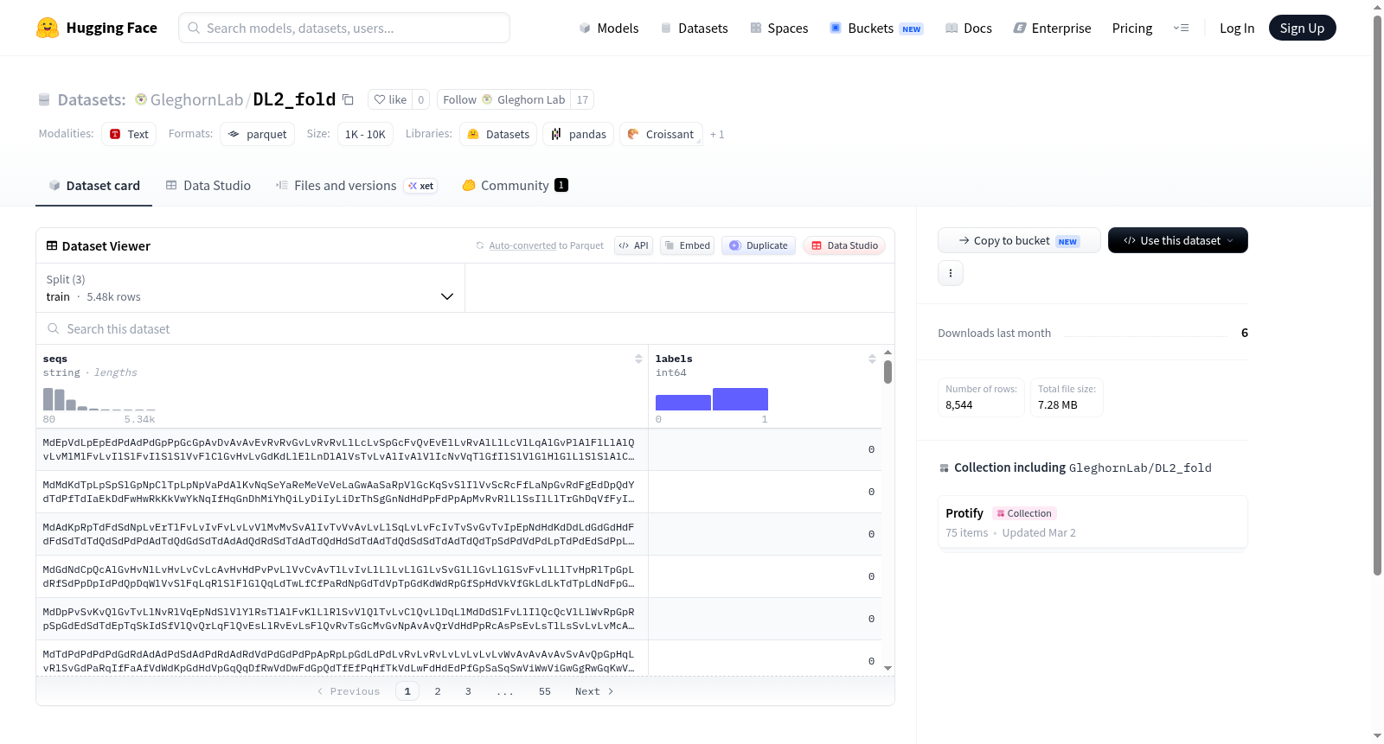This screenshot has width=1384, height=744.
Task: Click the Embed button
Action: (687, 245)
